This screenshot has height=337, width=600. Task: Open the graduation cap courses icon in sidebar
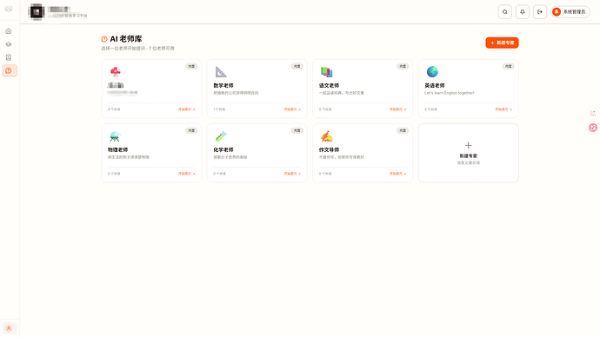tap(9, 44)
